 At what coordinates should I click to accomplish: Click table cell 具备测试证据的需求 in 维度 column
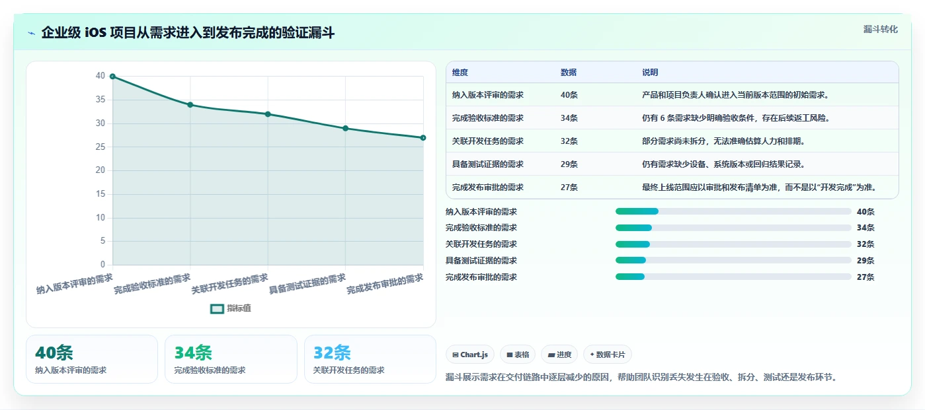pyautogui.click(x=488, y=164)
